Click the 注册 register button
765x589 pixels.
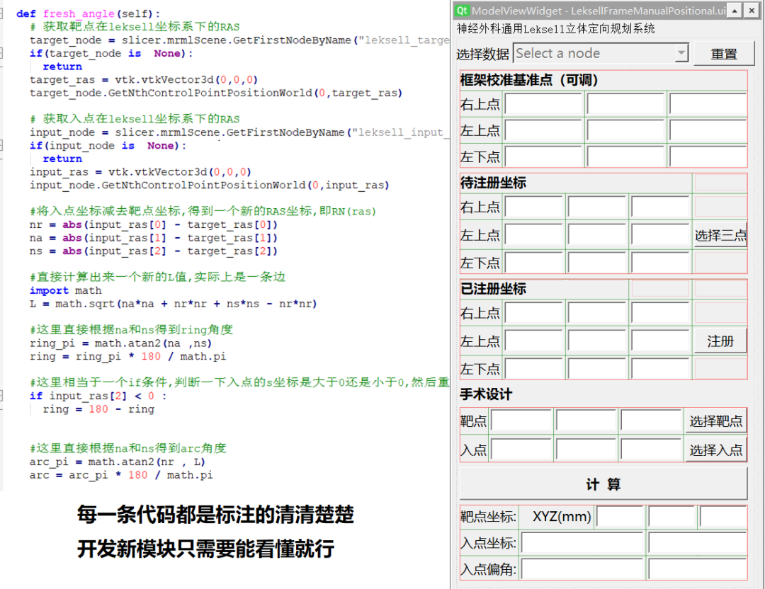(x=720, y=341)
